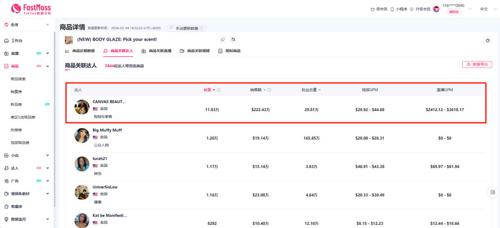This screenshot has height=228, width=500.
Task: Sort table by 销售额 column
Action: 258,90
